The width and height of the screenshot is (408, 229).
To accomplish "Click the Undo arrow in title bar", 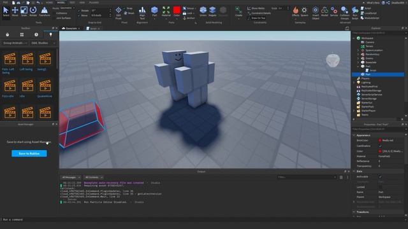I will [x=38, y=3].
